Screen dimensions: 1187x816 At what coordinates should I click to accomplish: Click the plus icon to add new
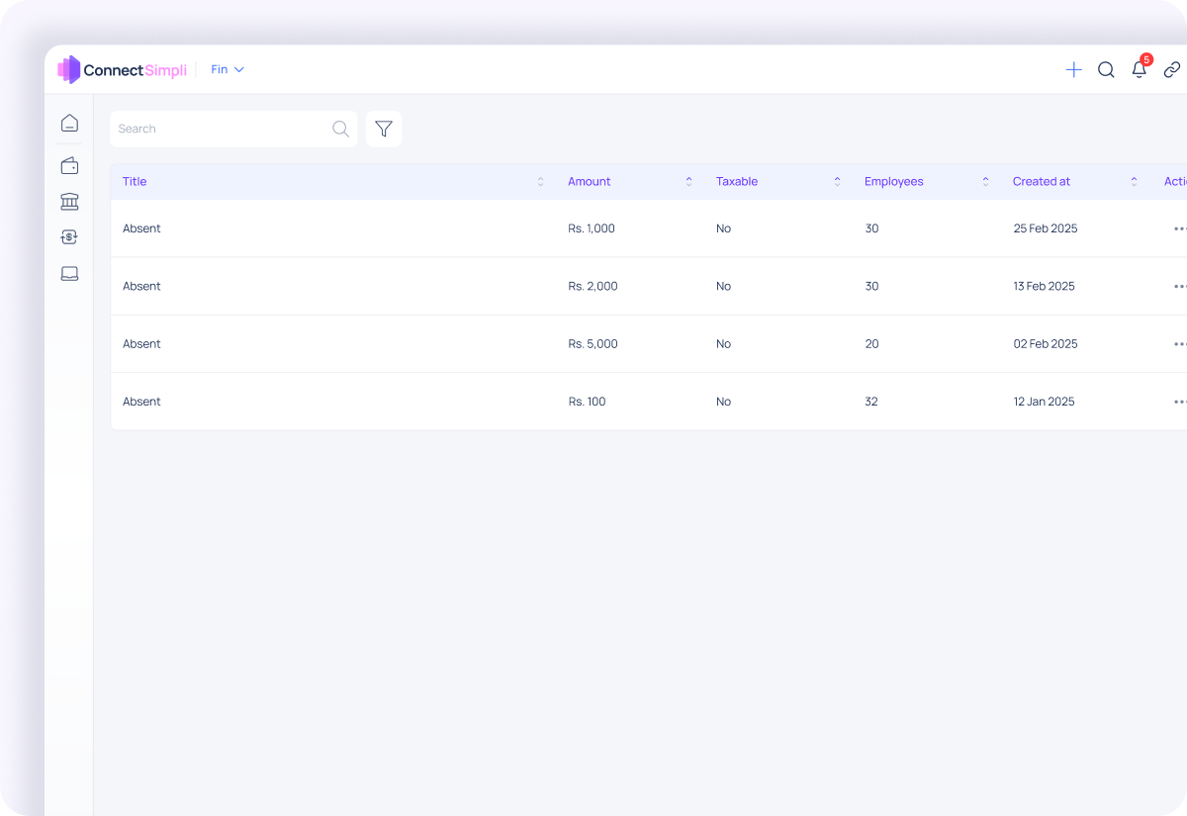click(x=1073, y=70)
